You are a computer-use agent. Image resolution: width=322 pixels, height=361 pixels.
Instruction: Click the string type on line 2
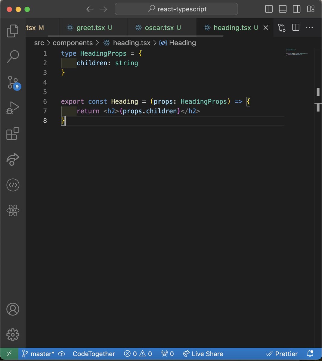(126, 63)
